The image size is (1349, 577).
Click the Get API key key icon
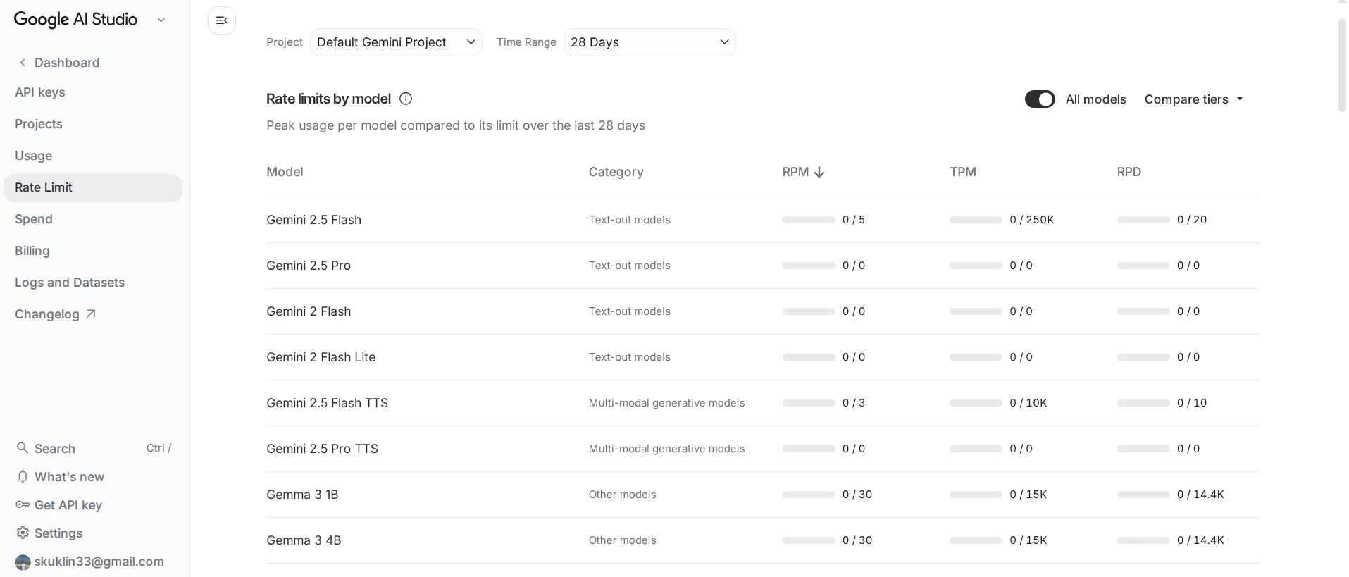click(x=23, y=504)
